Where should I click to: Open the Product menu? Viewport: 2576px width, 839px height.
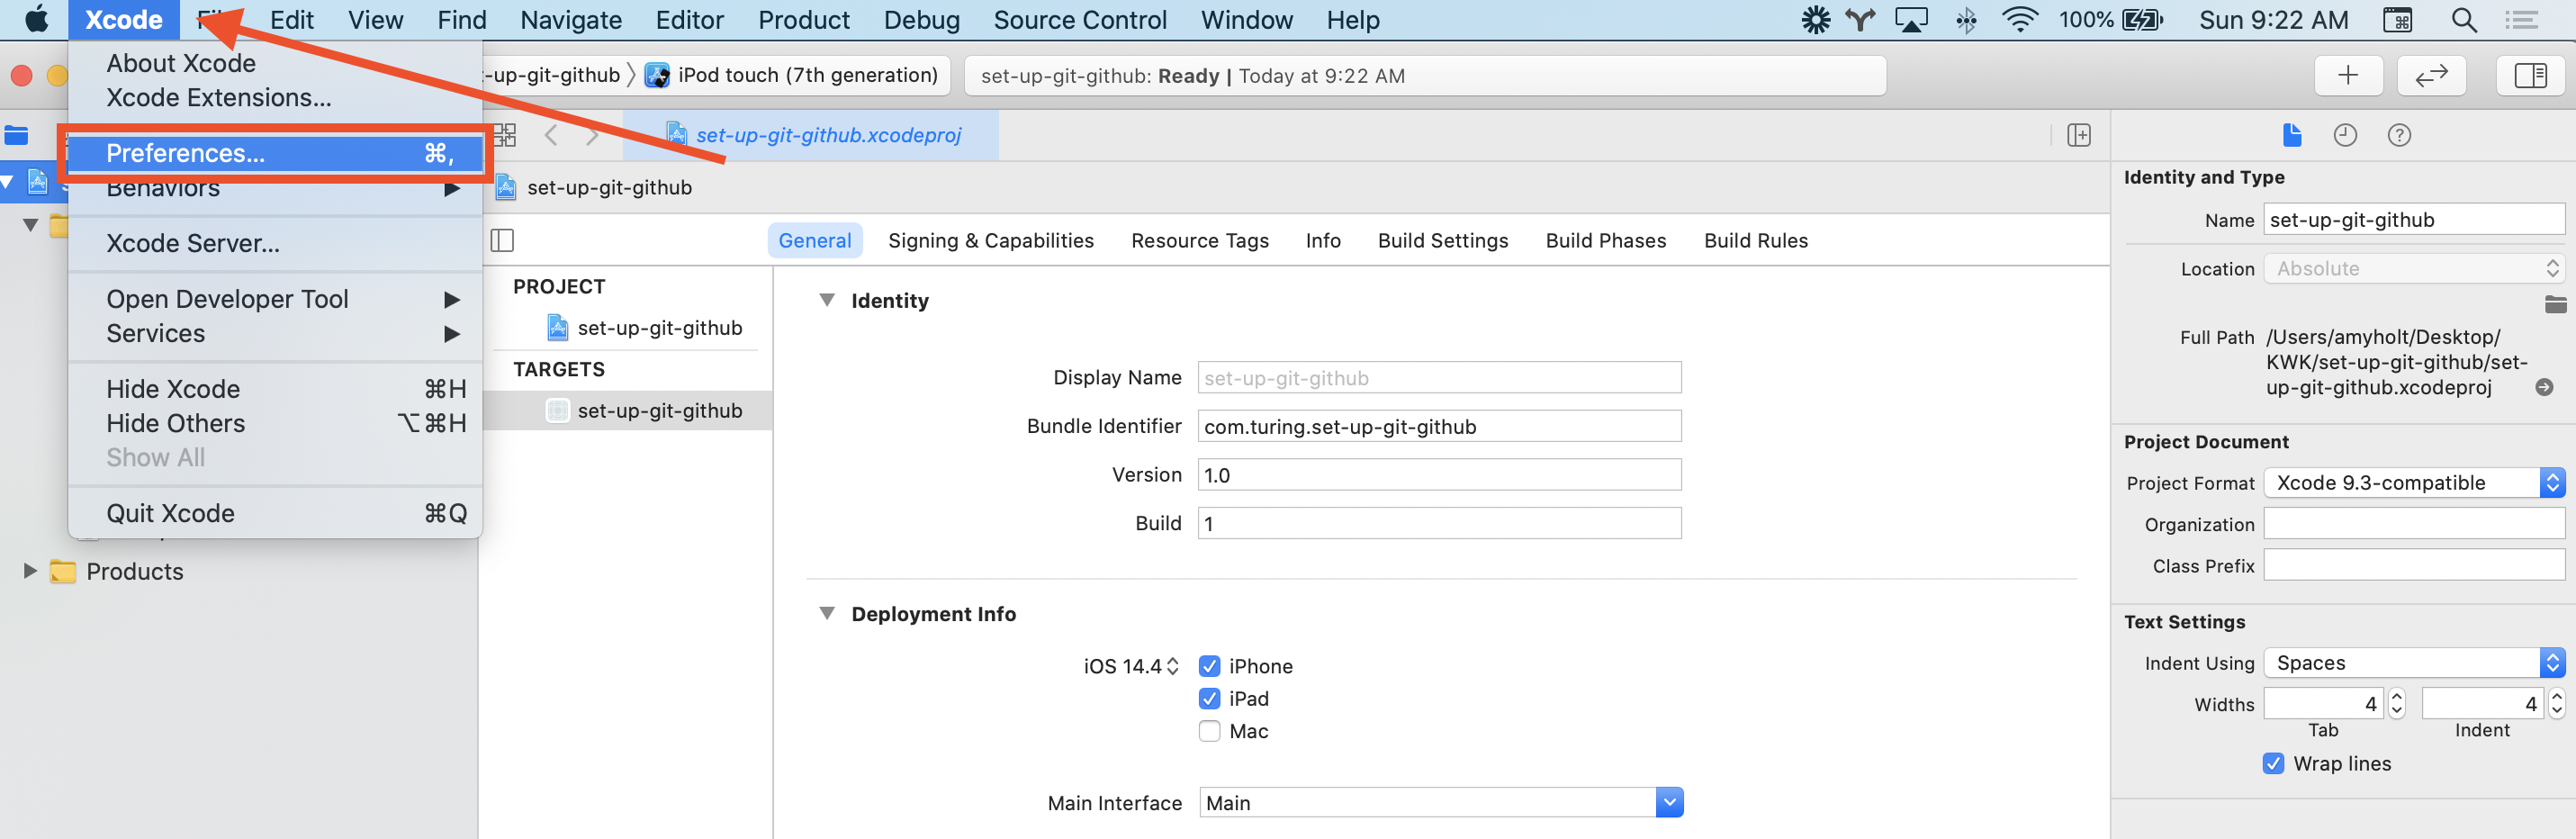click(803, 19)
